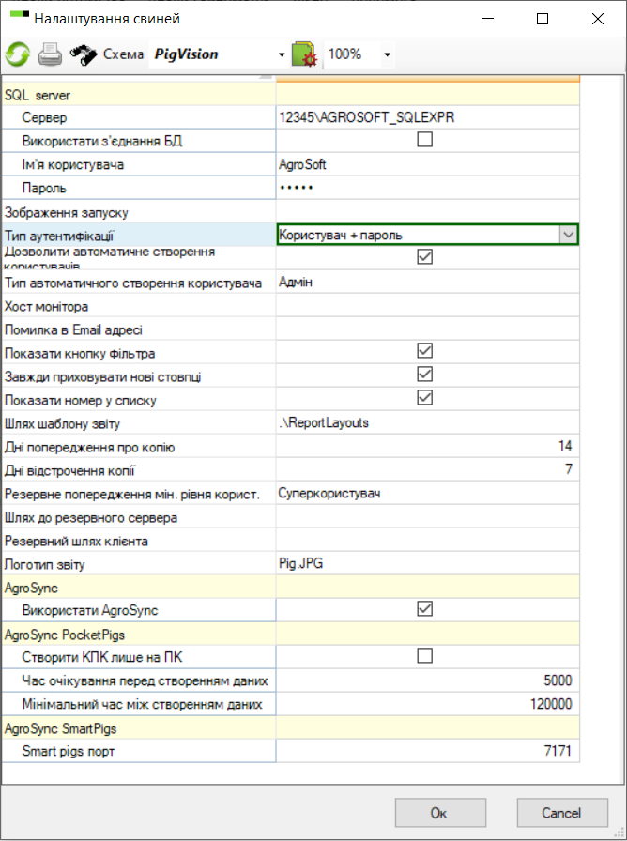Click the Схема label in toolbar
Viewport: 627px width, 841px height.
(x=123, y=54)
